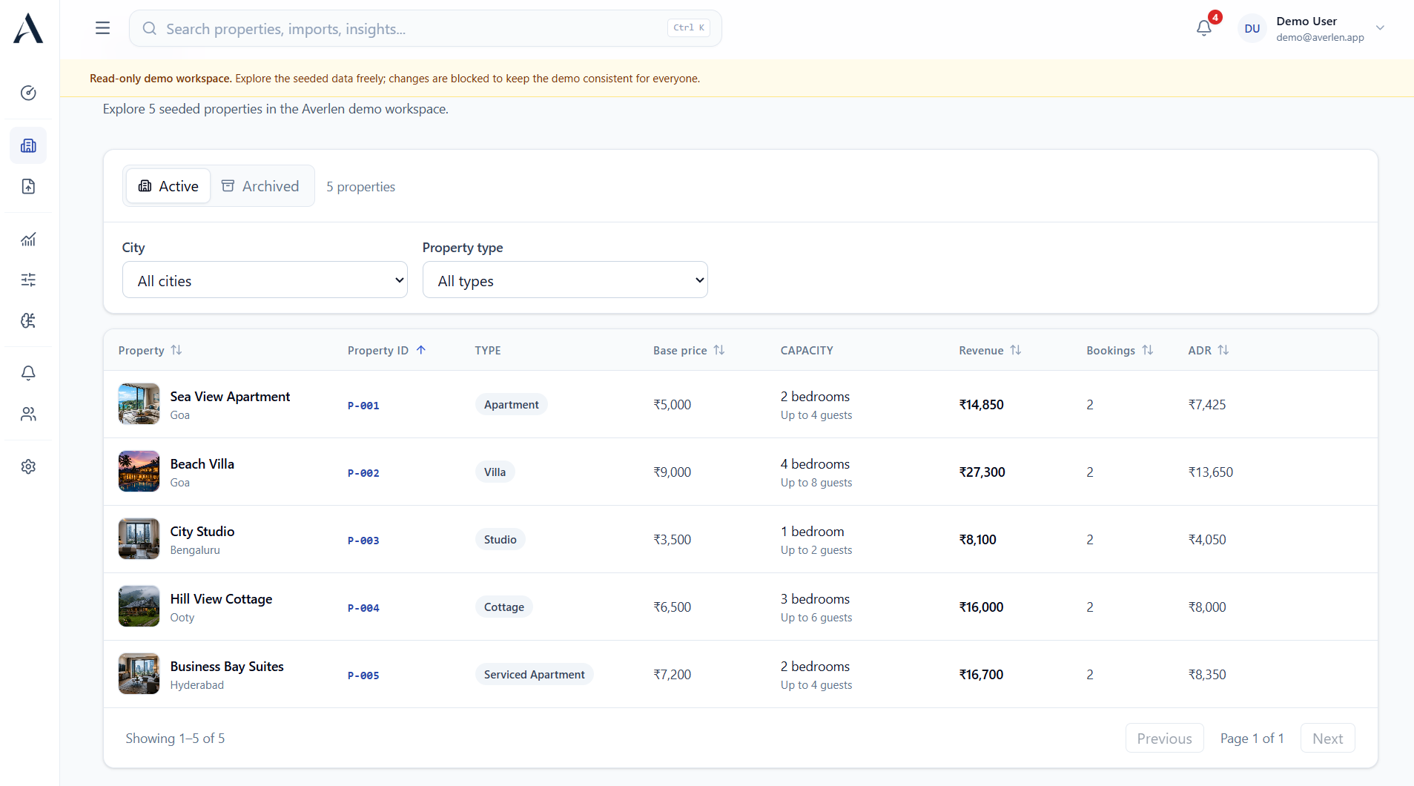The width and height of the screenshot is (1414, 786).
Task: Sort by Base price arrows
Action: coord(719,350)
